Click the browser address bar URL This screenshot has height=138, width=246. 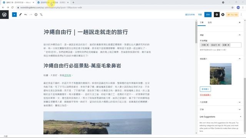coord(51,7)
